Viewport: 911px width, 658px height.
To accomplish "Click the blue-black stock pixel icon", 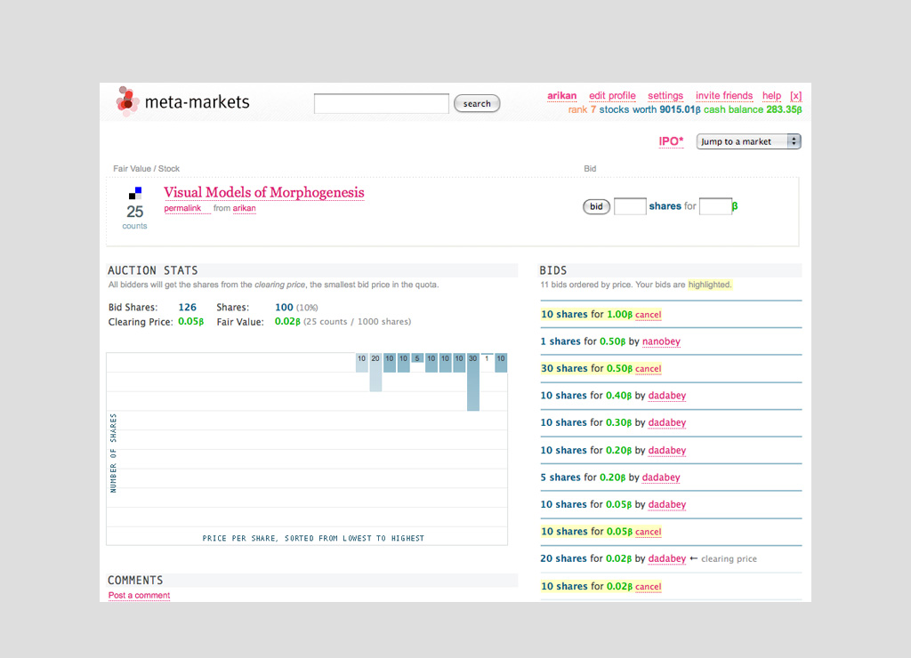I will click(135, 192).
